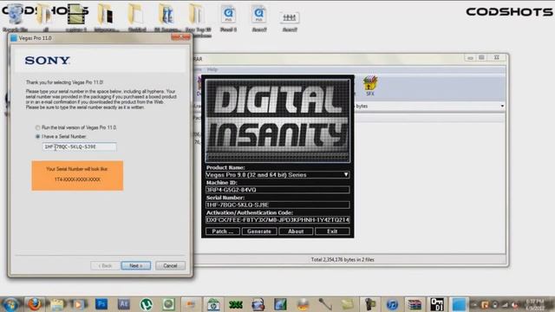
Task: Click the Activation/Authentication Code field
Action: point(277,220)
